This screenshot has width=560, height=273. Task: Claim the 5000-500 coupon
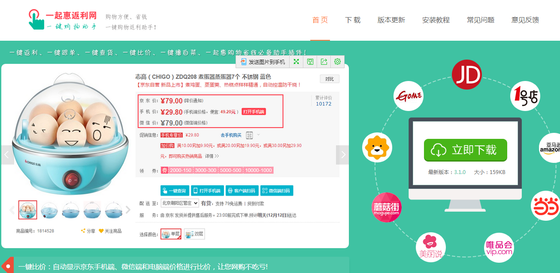pos(231,170)
